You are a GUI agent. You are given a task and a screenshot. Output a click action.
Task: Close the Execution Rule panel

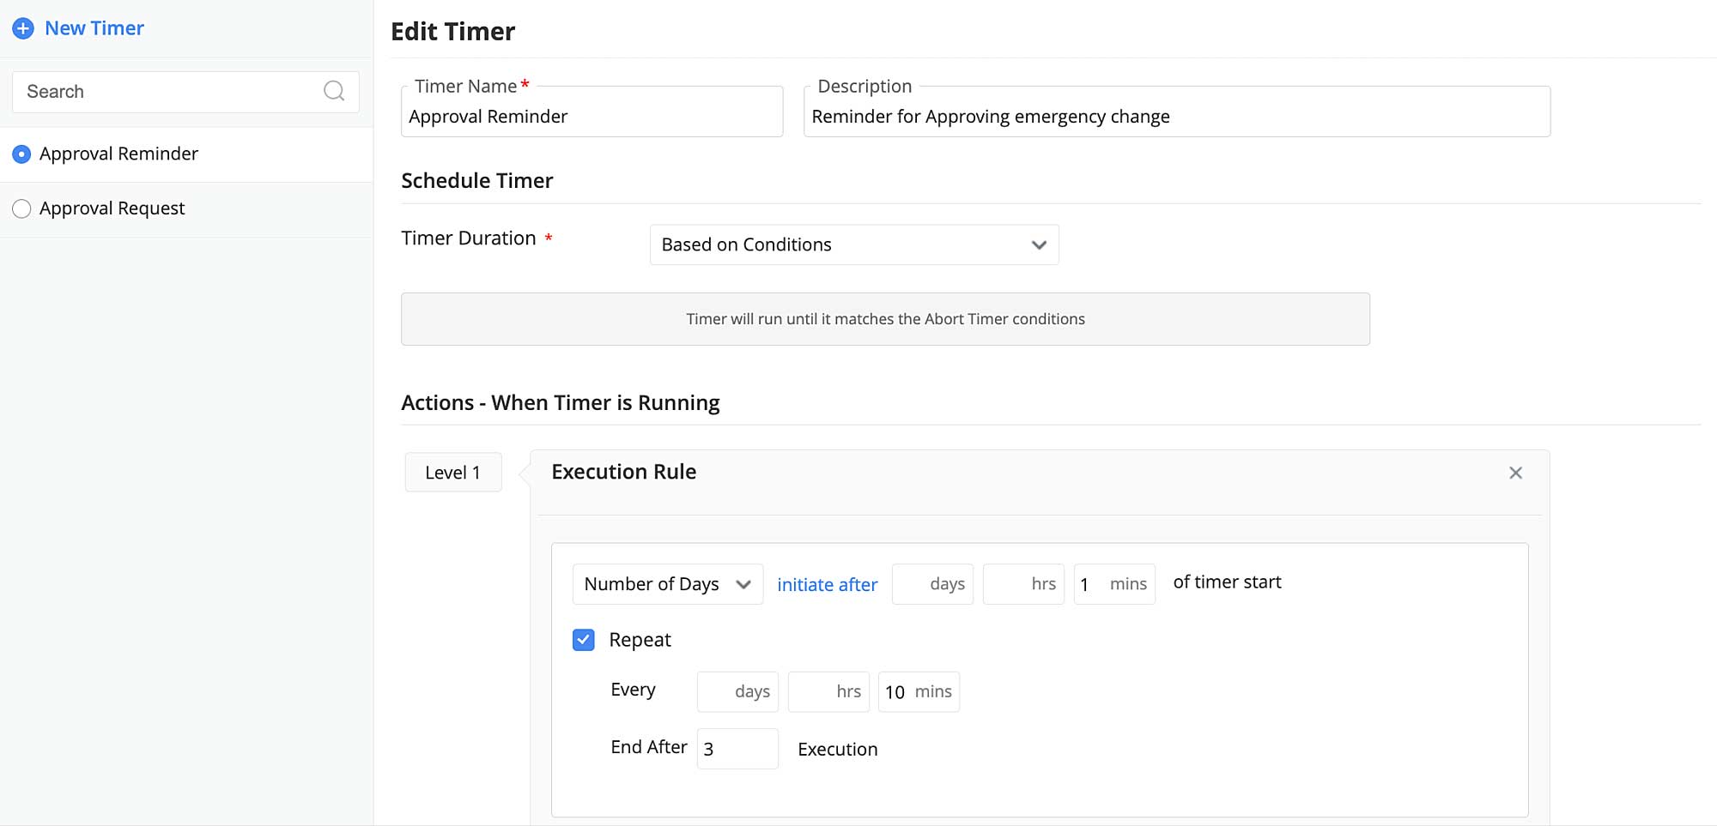coord(1515,473)
